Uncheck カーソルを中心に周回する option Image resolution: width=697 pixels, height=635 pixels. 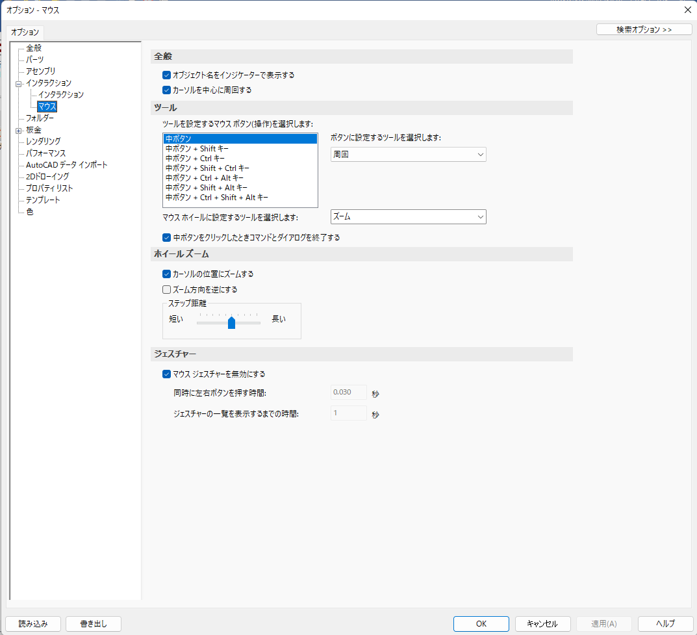pyautogui.click(x=166, y=90)
